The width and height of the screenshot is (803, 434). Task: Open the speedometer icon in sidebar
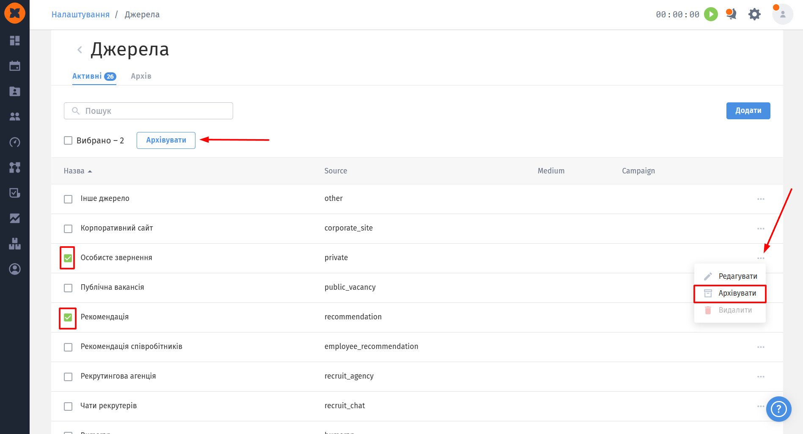coord(15,142)
